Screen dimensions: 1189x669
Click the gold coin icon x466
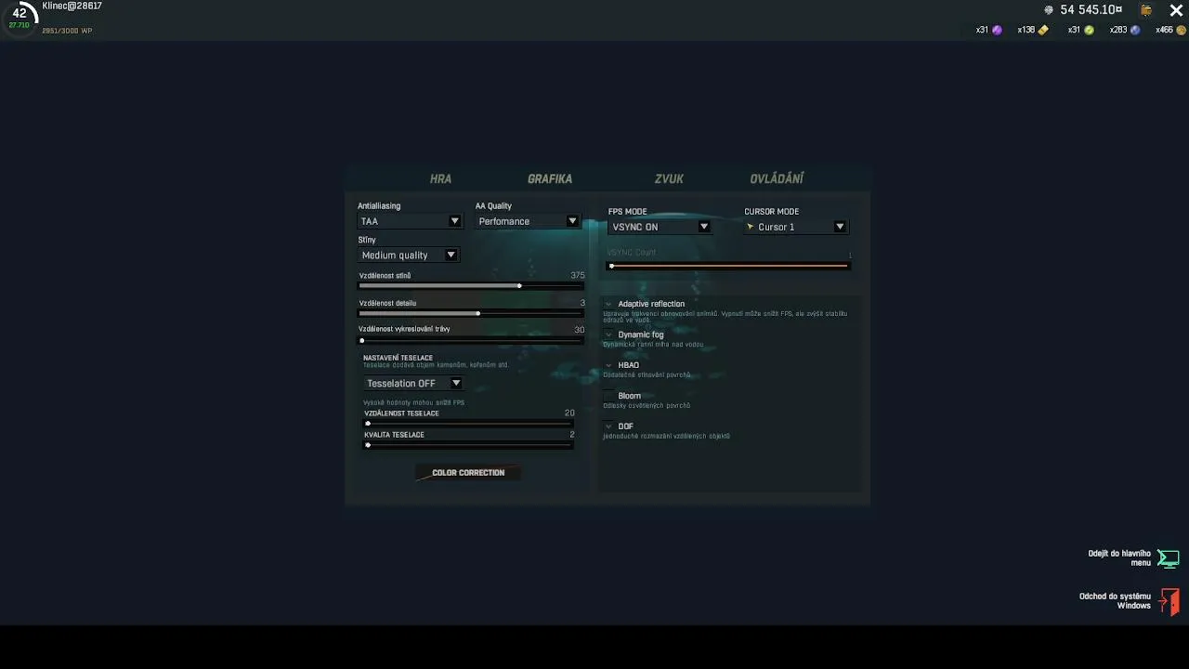coord(1182,30)
